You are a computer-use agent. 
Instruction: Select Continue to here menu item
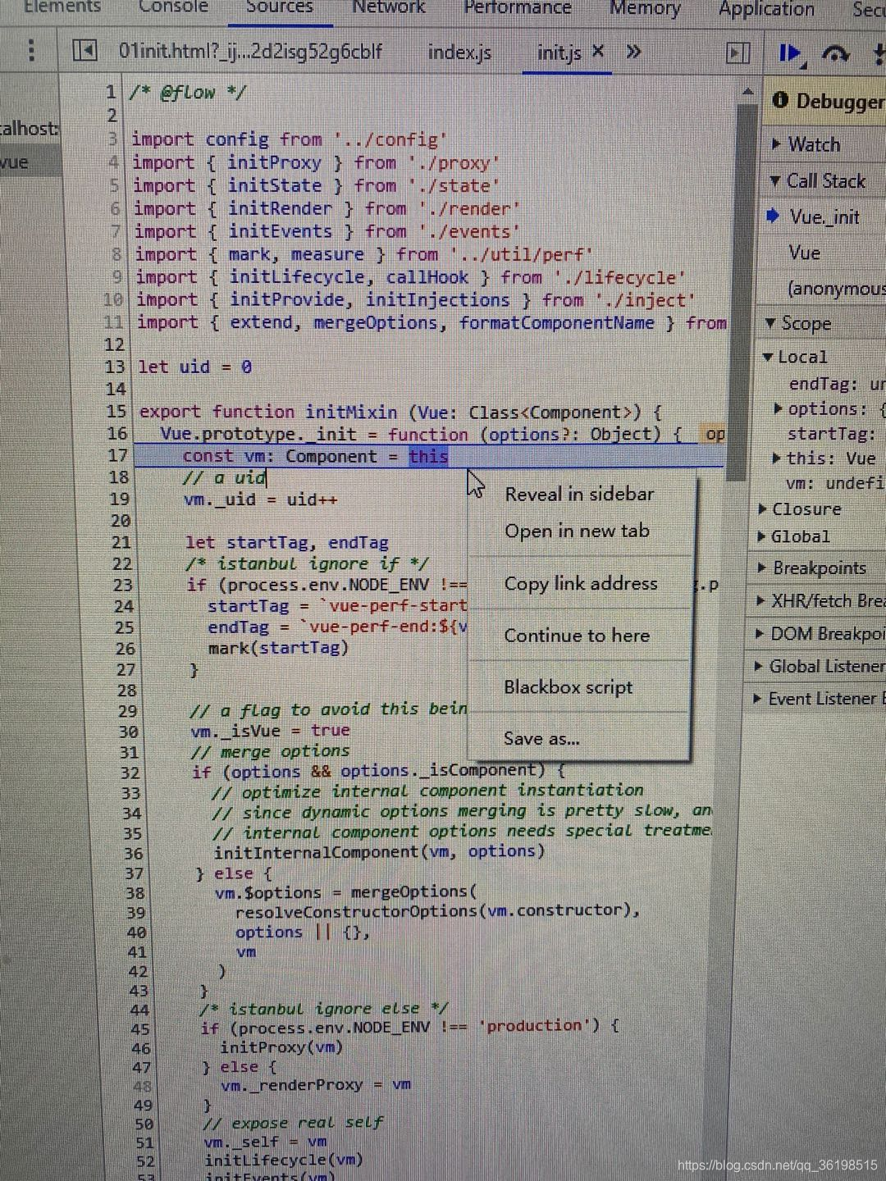tap(577, 635)
